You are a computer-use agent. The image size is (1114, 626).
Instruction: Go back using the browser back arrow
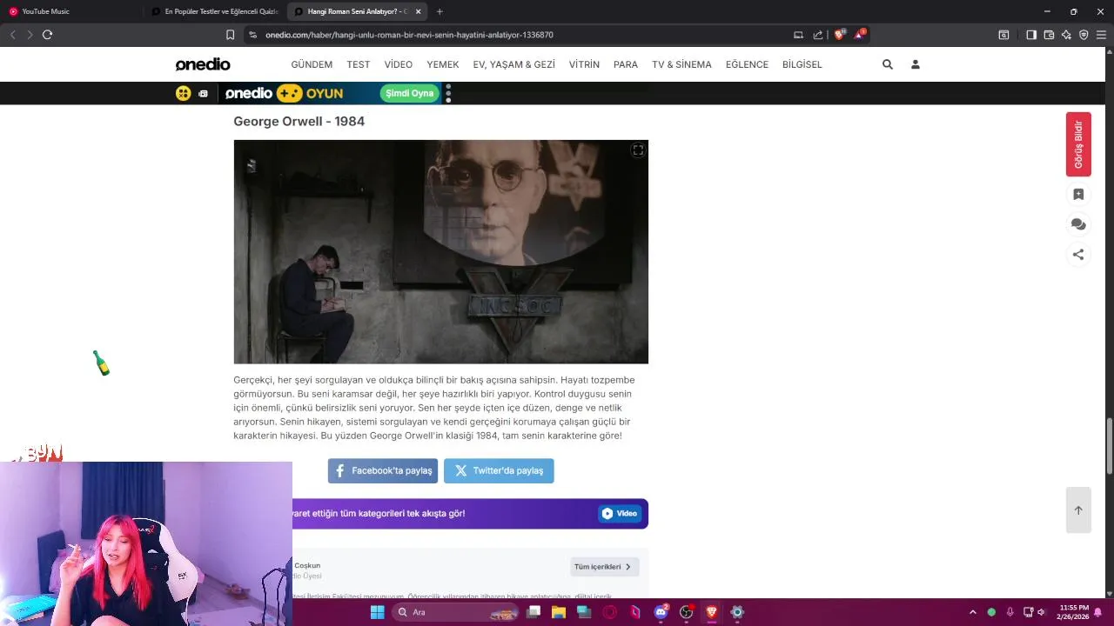point(12,35)
